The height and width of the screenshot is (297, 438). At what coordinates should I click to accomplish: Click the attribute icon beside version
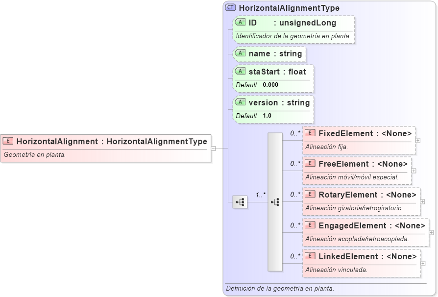[x=240, y=102]
